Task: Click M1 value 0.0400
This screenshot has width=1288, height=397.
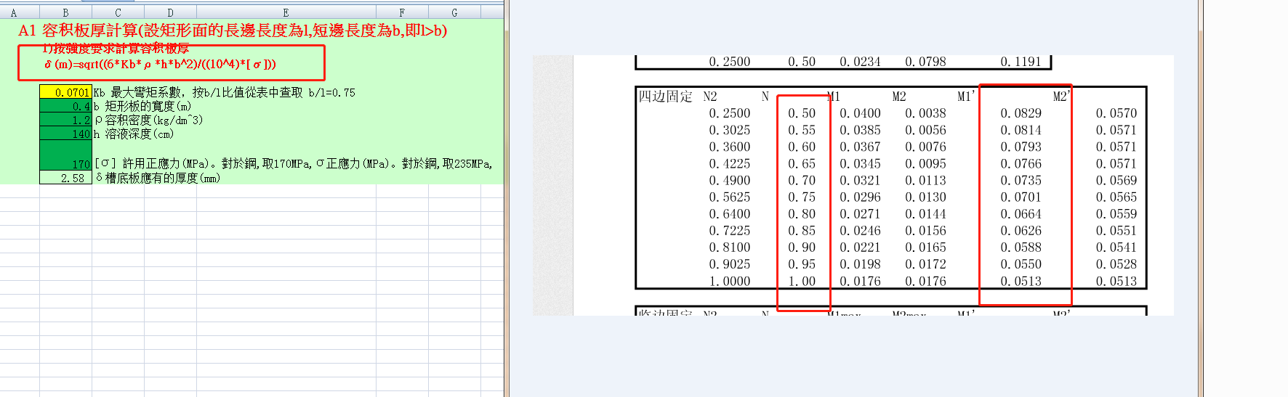Action: 860,113
